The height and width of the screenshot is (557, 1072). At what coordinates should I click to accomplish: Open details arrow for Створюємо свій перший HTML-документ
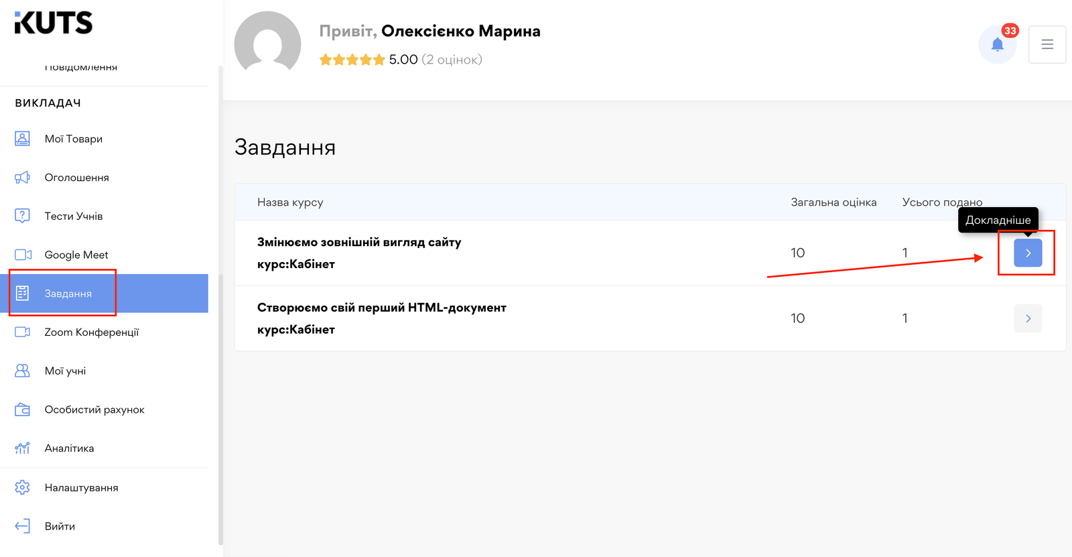point(1028,318)
